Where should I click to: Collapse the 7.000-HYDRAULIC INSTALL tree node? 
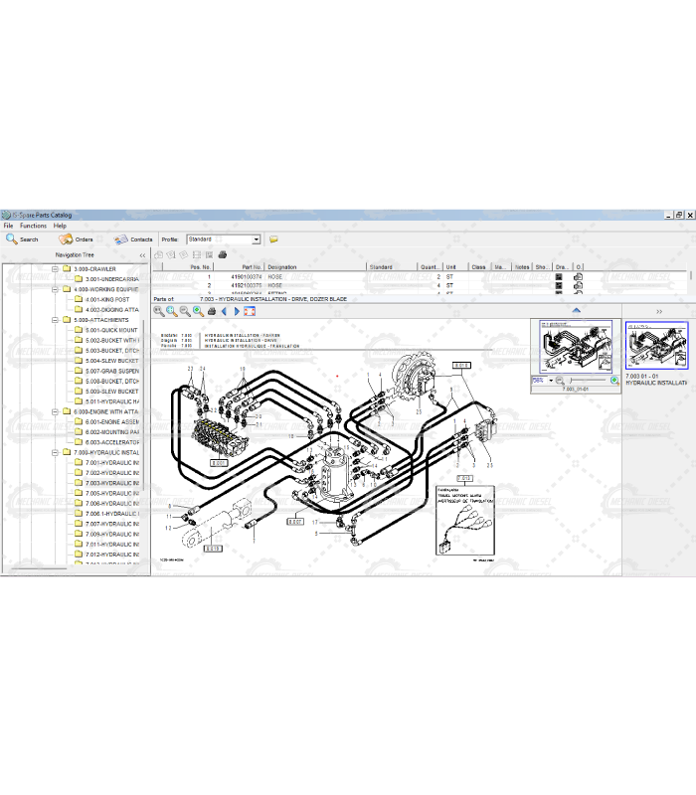(54, 452)
